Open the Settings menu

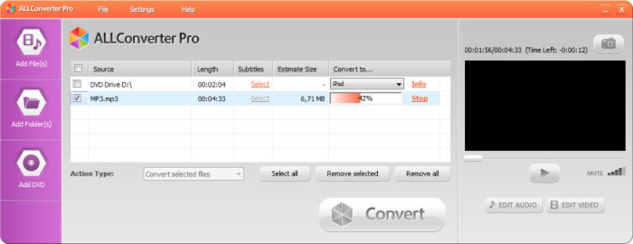pyautogui.click(x=141, y=9)
